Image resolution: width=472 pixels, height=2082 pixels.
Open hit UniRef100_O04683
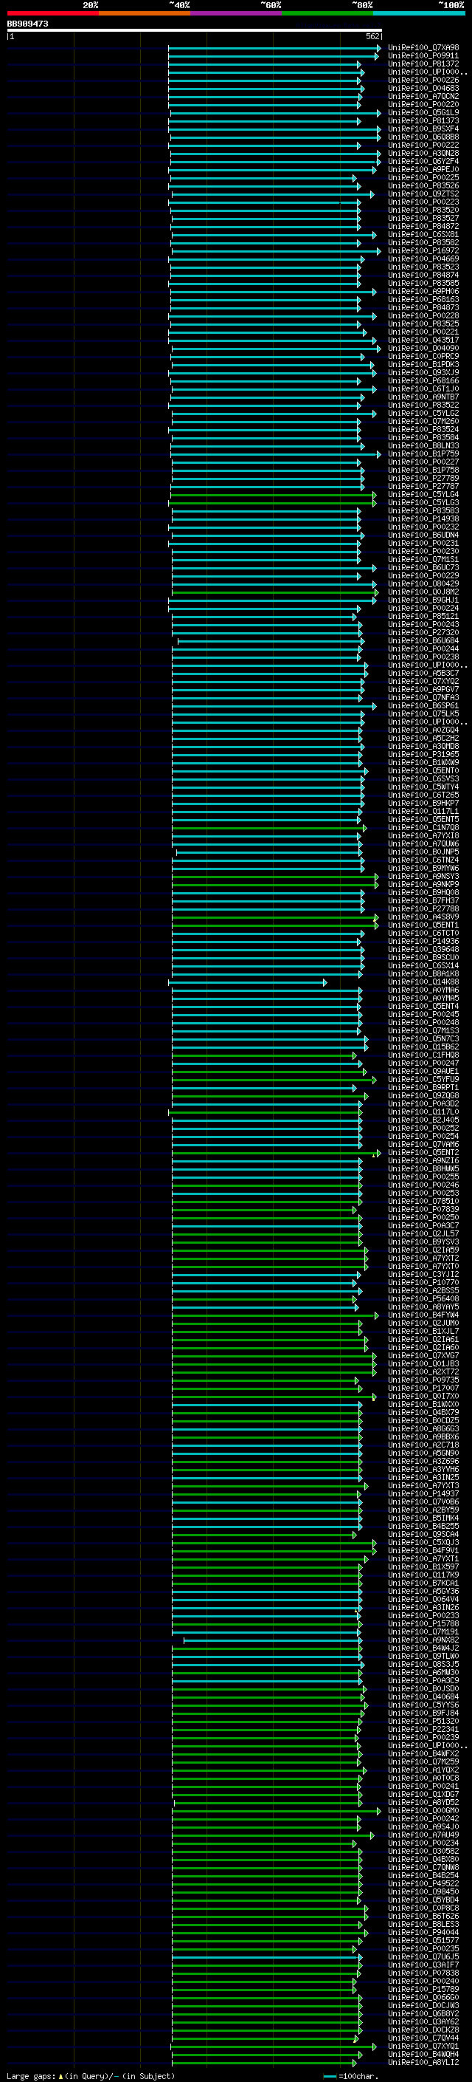(423, 88)
